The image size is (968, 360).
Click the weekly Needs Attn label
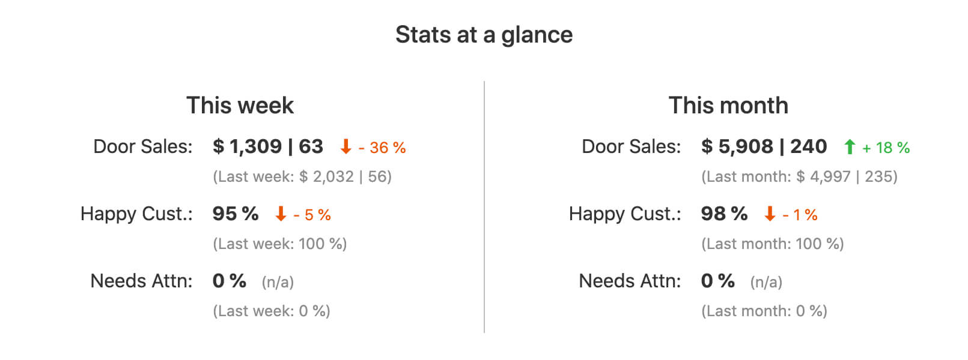tap(141, 281)
